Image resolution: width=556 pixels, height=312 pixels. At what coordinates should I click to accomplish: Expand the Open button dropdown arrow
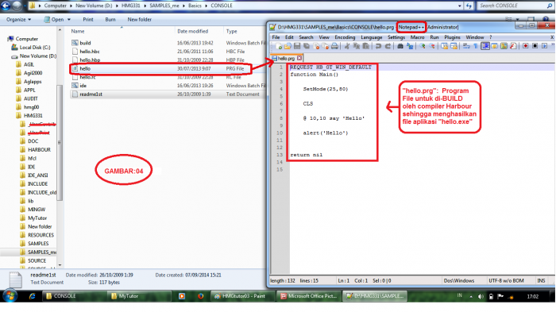(69, 20)
